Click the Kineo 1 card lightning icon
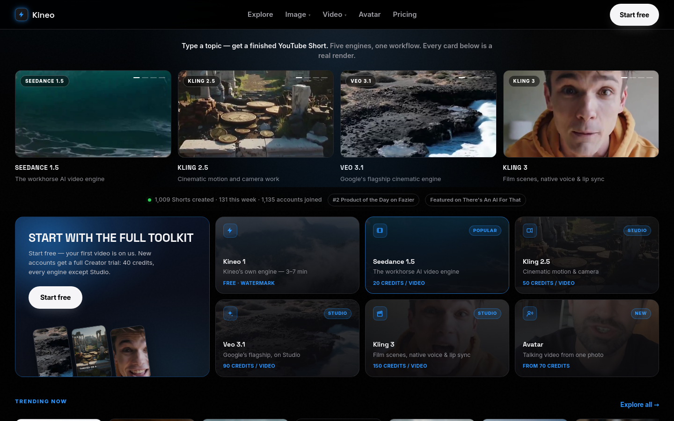The width and height of the screenshot is (674, 421). click(x=230, y=231)
